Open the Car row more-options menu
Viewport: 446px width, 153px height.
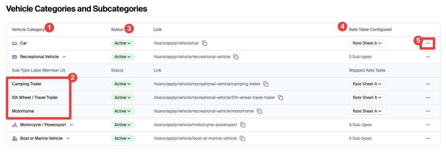coord(428,43)
